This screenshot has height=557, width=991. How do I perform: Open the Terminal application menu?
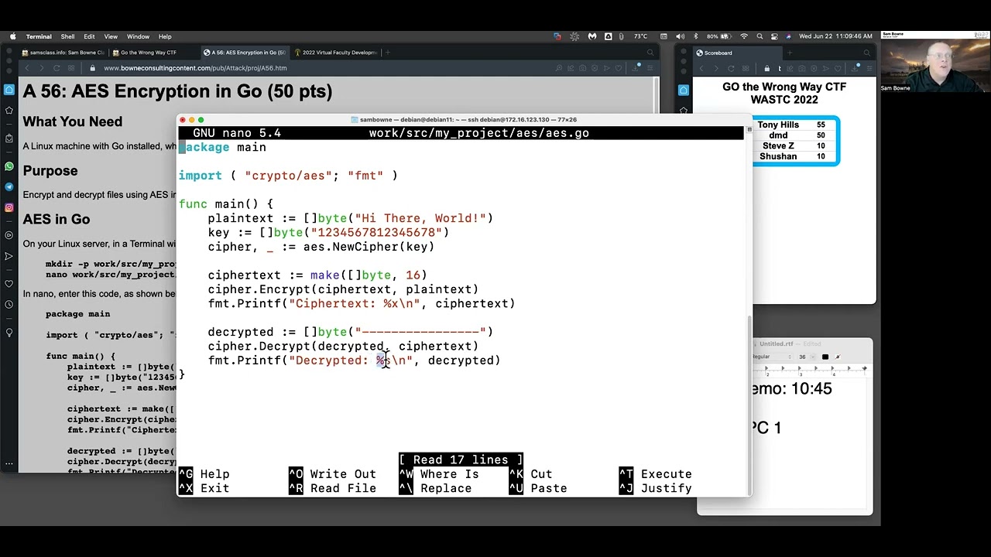[39, 36]
